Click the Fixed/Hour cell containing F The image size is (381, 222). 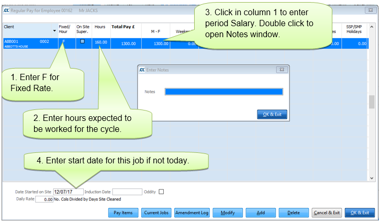pyautogui.click(x=67, y=43)
